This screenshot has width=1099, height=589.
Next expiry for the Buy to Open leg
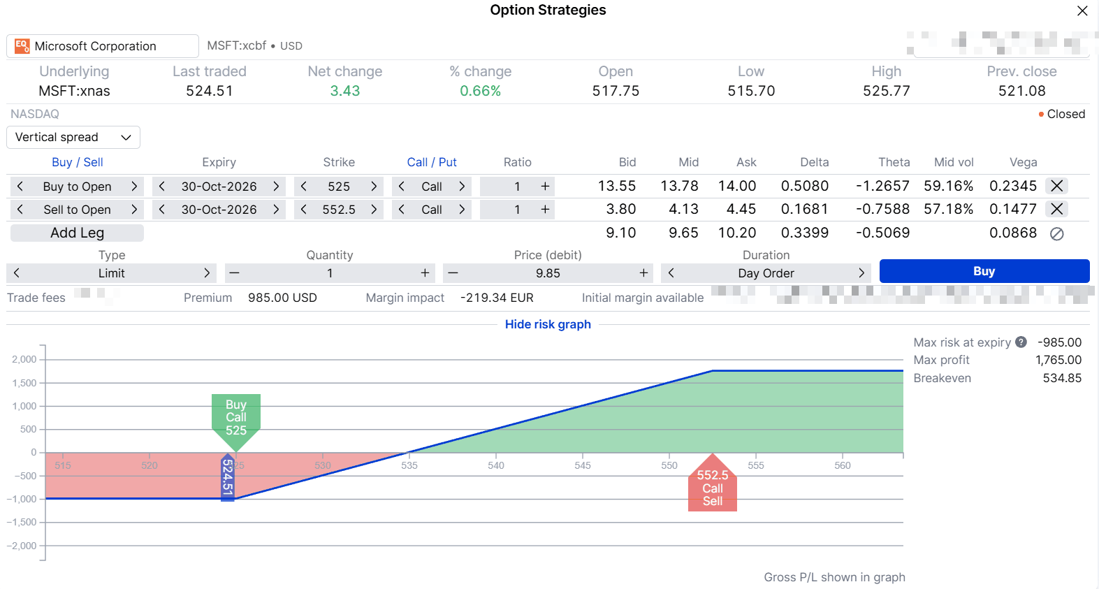point(276,187)
